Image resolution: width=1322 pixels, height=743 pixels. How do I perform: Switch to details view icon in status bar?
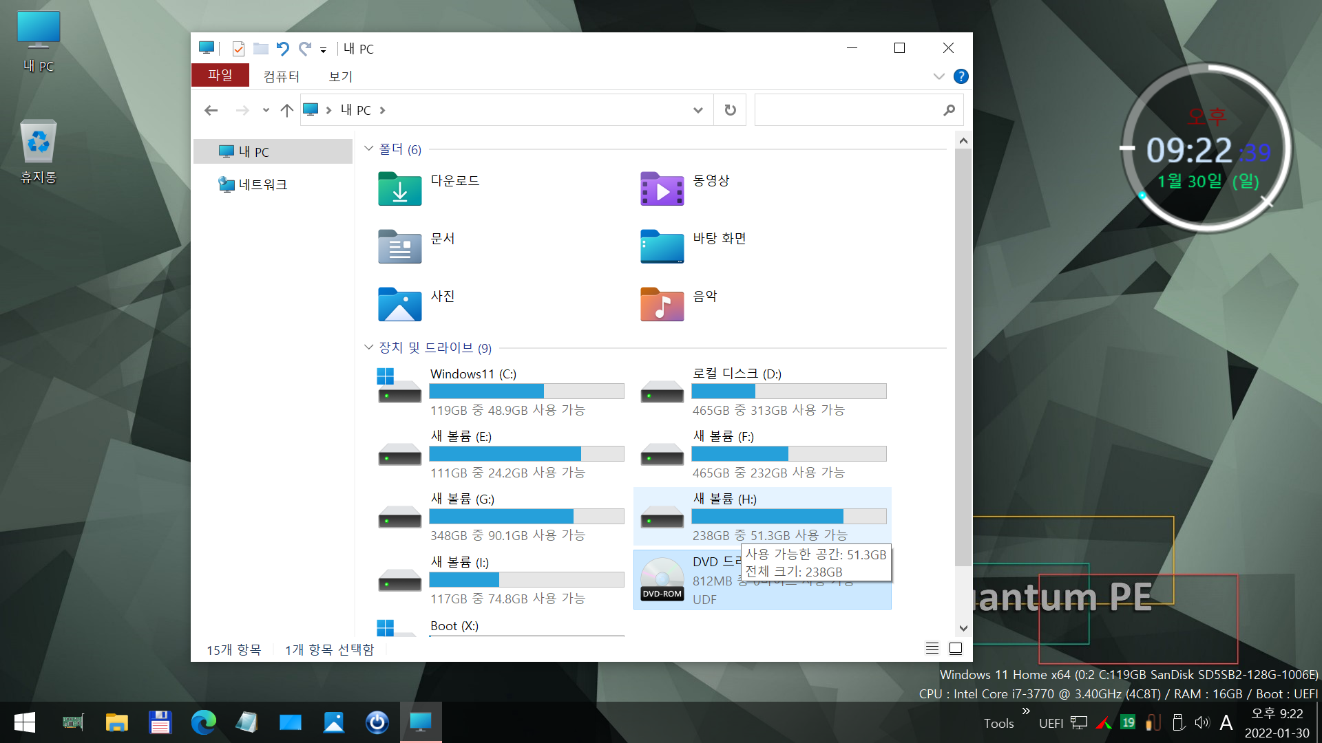pos(932,648)
